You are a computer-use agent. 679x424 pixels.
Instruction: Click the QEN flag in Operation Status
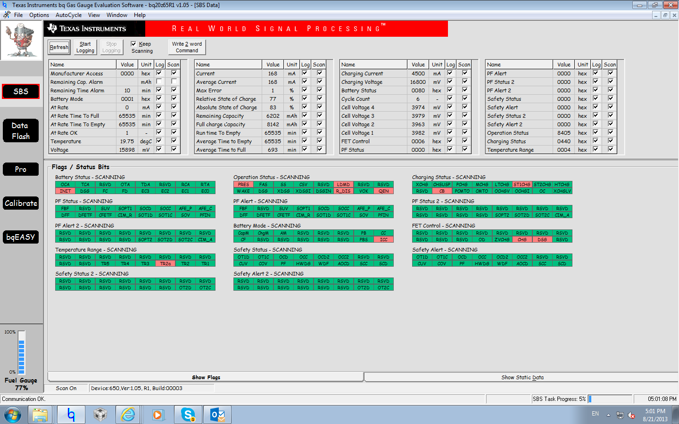[x=384, y=191]
